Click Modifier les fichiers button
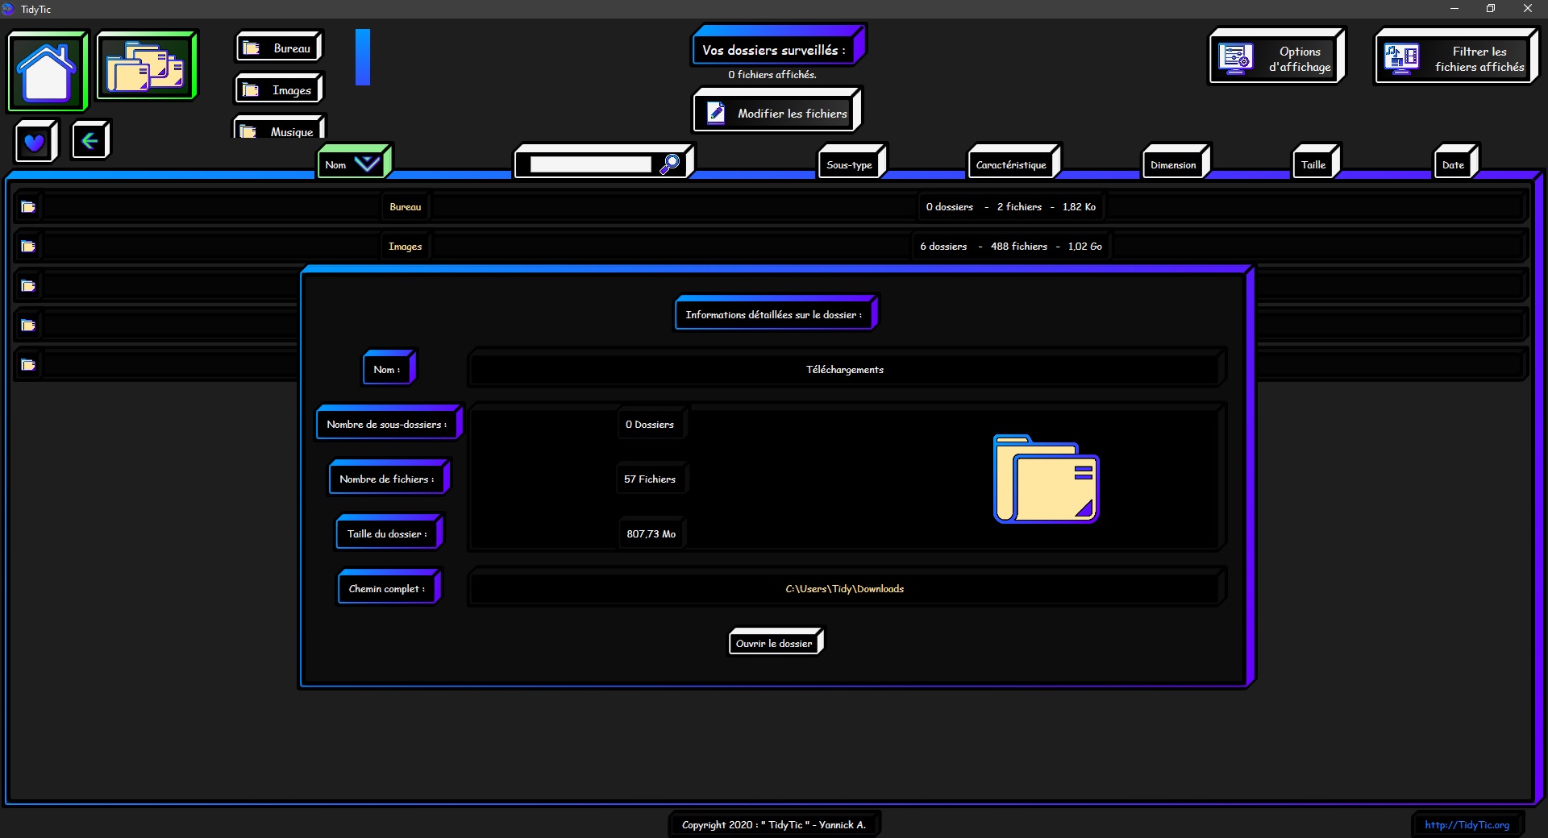Screen dimensions: 1548x838 coord(776,113)
